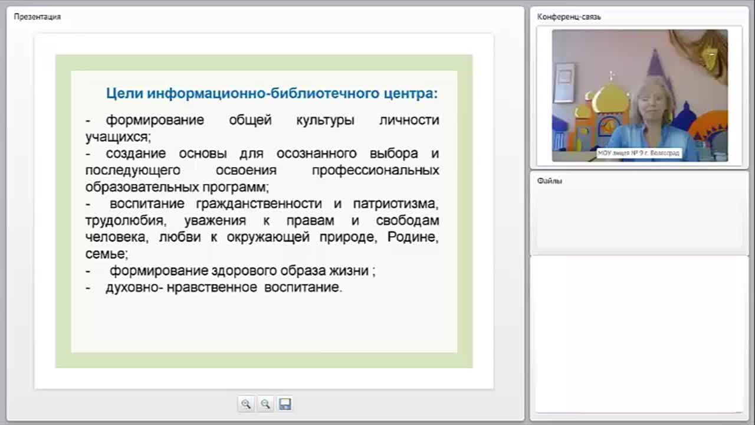
Task: Click slide line 'духовно- нравственное воспитание.'
Action: [224, 288]
